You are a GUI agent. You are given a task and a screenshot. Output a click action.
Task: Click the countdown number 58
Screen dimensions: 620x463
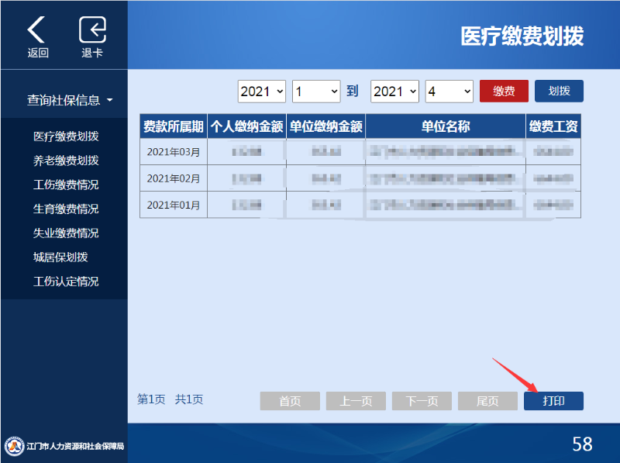582,444
